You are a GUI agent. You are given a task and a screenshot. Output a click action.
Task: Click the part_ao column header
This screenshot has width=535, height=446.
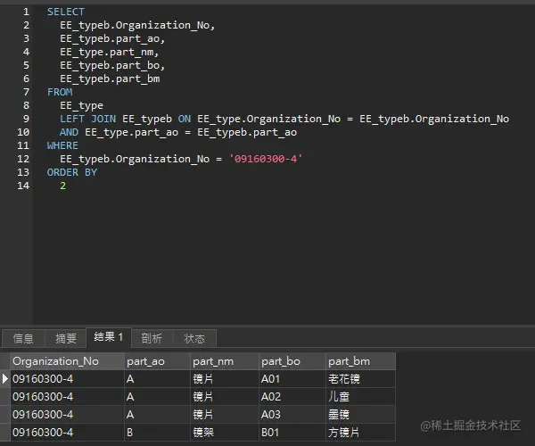[157, 361]
